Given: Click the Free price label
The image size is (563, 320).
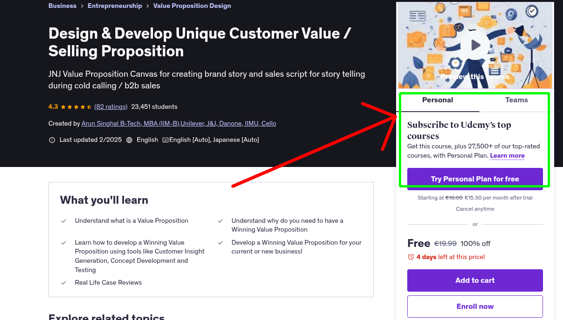Looking at the screenshot, I should point(419,243).
